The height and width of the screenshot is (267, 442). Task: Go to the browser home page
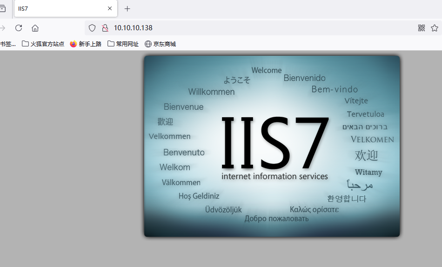pyautogui.click(x=35, y=28)
